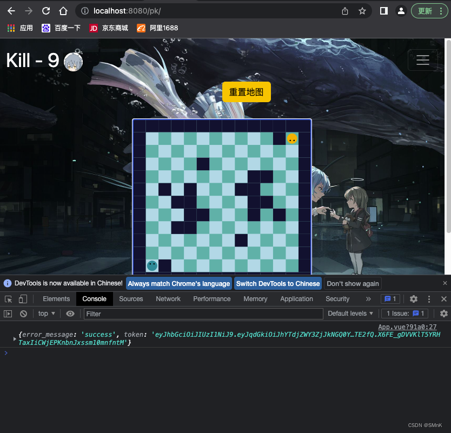Viewport: 451px width, 433px height.
Task: Toggle the device toolbar icon
Action: [x=23, y=299]
